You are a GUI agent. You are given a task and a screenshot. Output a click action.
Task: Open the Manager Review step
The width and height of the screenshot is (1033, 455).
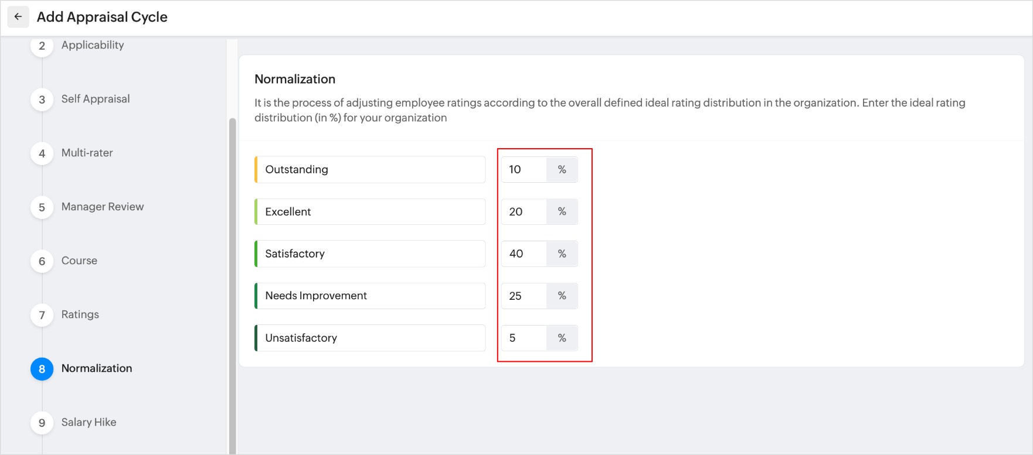pyautogui.click(x=103, y=207)
